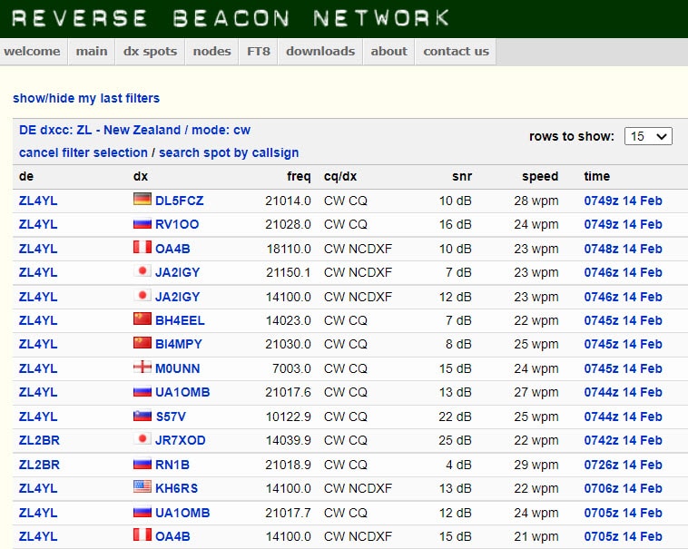Open BI4MPY callsign link

179,344
